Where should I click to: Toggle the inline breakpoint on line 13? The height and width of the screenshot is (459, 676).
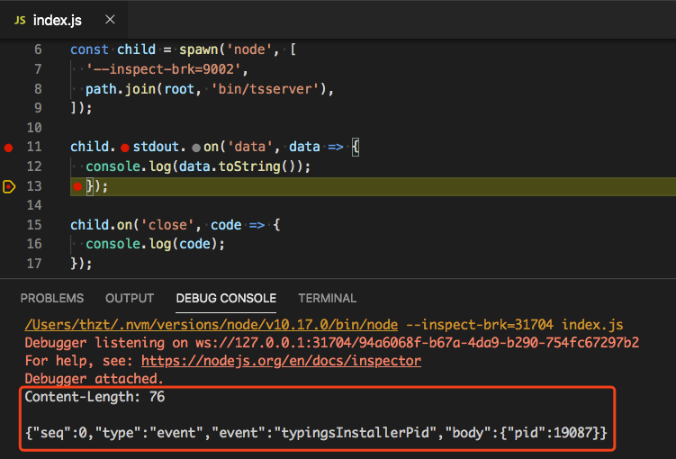pyautogui.click(x=77, y=186)
